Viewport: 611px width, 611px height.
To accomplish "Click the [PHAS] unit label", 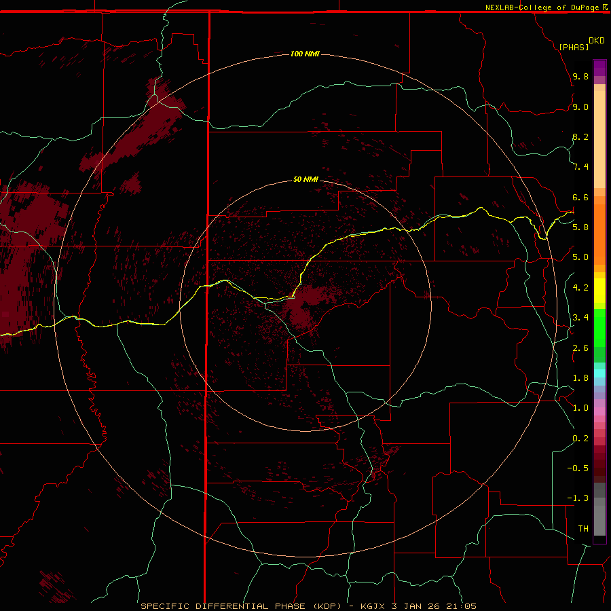I will [x=574, y=47].
